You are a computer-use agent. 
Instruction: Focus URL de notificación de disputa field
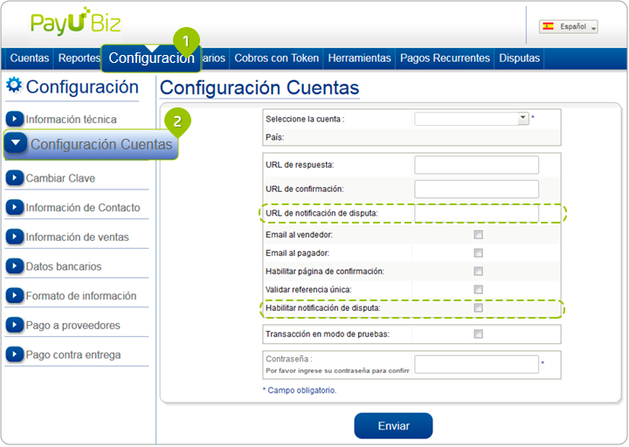pos(476,213)
